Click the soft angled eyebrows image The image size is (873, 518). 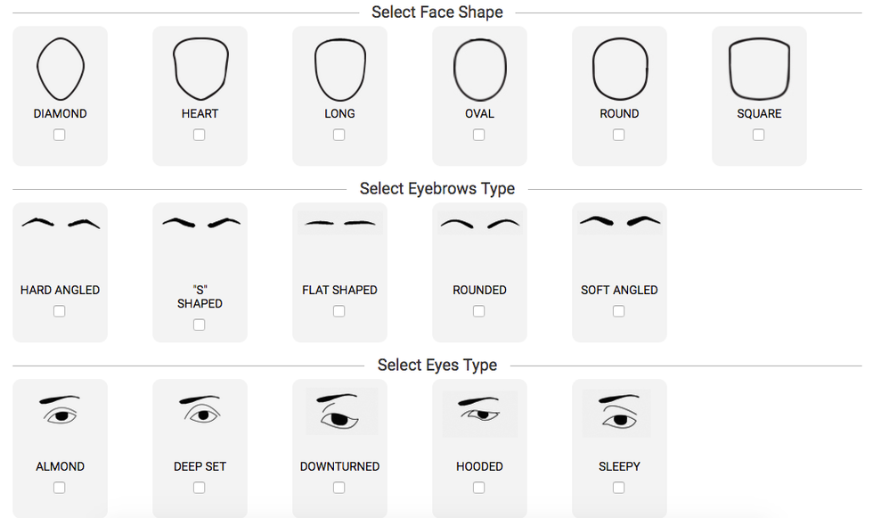pyautogui.click(x=619, y=221)
